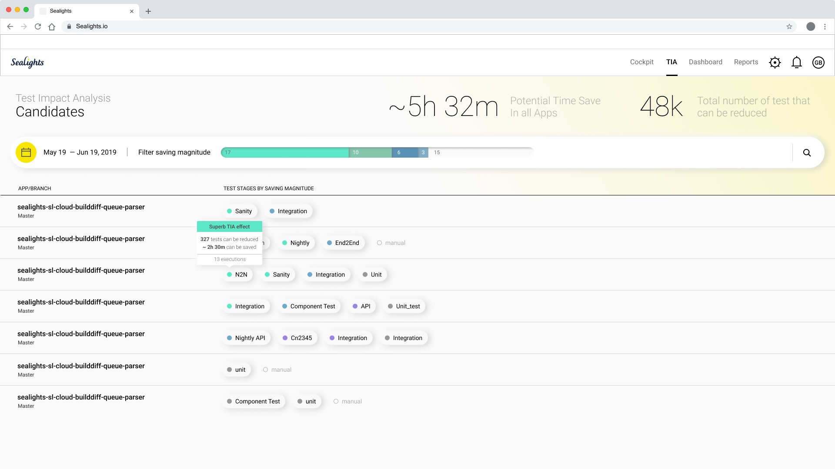Open the Reports tab

(746, 62)
